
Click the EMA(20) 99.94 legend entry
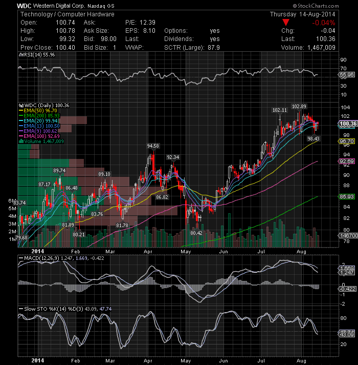(38, 121)
